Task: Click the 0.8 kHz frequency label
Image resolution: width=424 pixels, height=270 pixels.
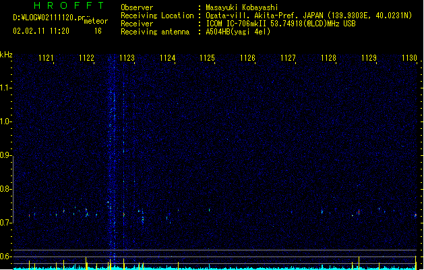Action: 5,189
